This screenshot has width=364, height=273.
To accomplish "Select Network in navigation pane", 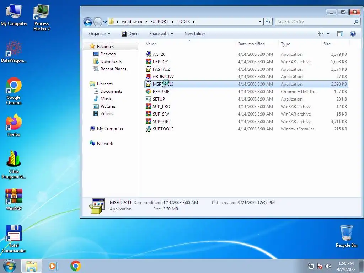I will (101, 144).
